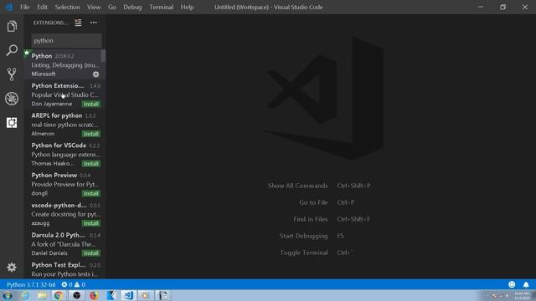Image resolution: width=536 pixels, height=301 pixels.
Task: Click the warnings count in status bar
Action: point(80,284)
